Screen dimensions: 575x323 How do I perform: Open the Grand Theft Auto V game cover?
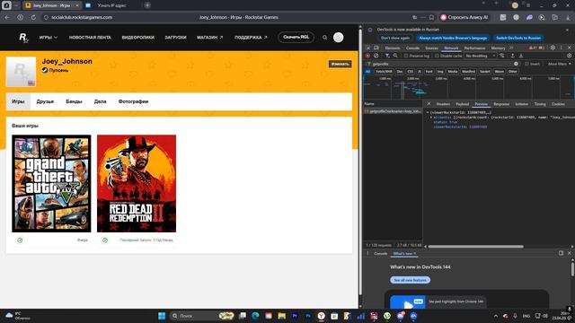tap(51, 183)
